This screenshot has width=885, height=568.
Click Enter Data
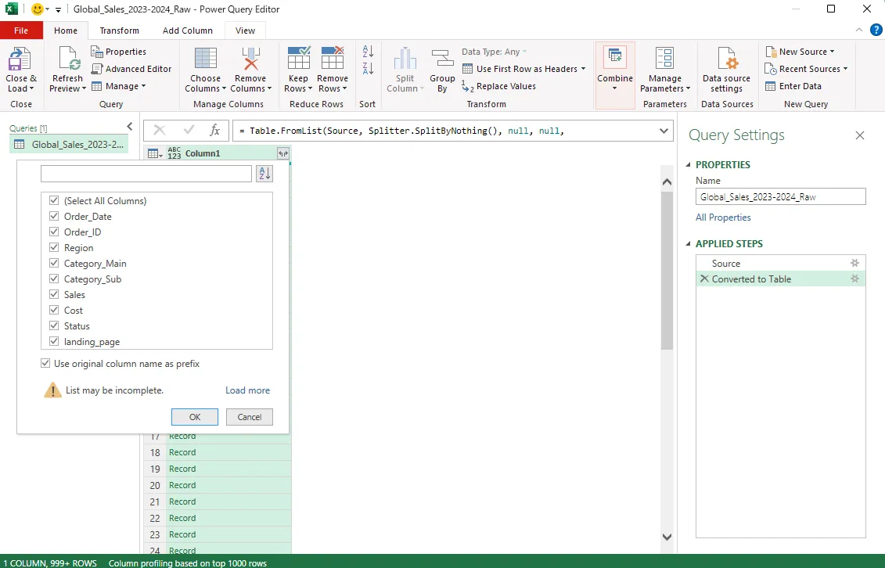793,86
